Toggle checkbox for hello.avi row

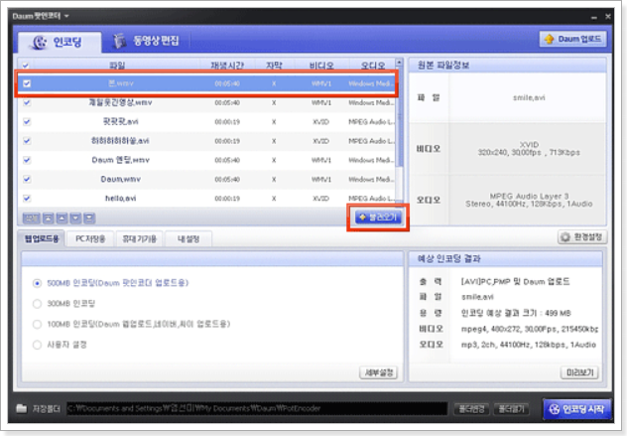(27, 199)
